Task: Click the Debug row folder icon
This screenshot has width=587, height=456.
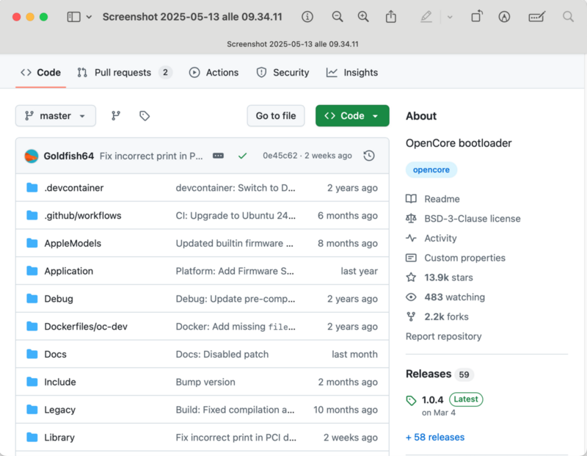Action: point(32,298)
